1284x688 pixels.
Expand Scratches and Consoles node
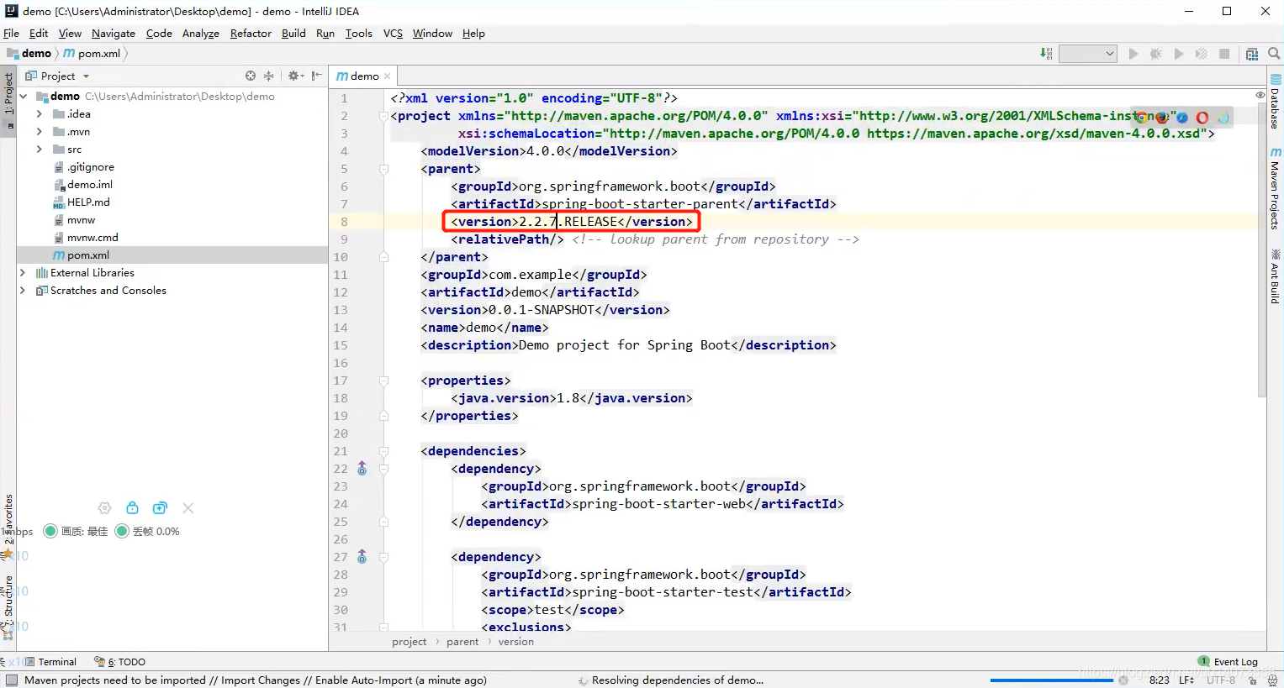pos(23,291)
